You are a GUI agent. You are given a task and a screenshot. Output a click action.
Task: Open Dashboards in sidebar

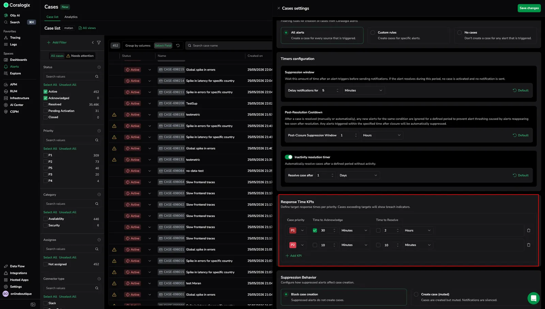click(16, 60)
